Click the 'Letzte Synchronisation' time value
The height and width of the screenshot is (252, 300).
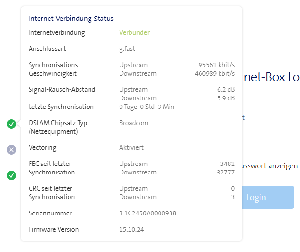[x=146, y=107]
